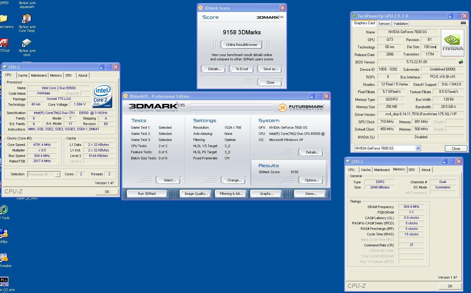This screenshot has width=471, height=293.
Task: Click the Save as button
Action: click(x=270, y=69)
